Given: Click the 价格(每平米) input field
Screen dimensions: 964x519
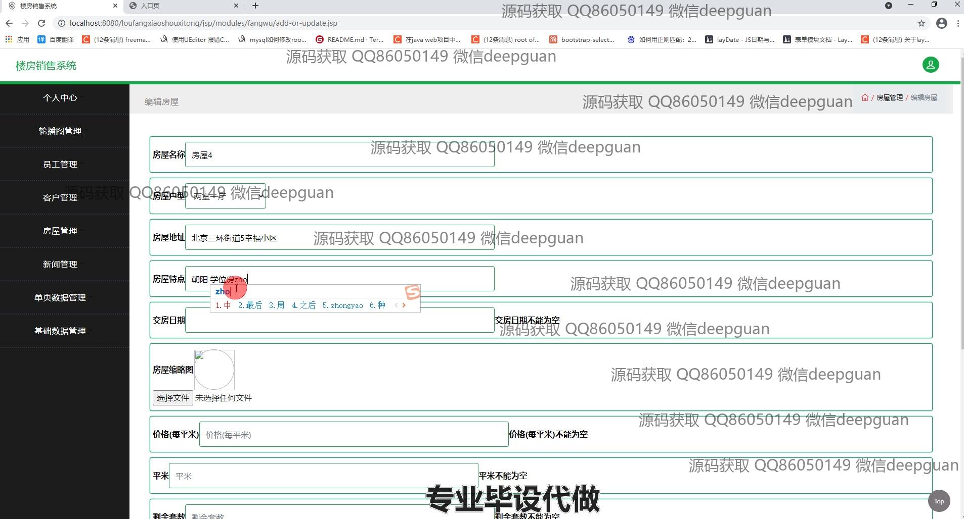Looking at the screenshot, I should click(x=354, y=434).
